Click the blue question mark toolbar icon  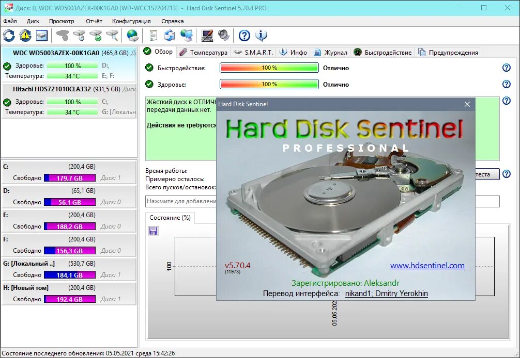pos(244,36)
